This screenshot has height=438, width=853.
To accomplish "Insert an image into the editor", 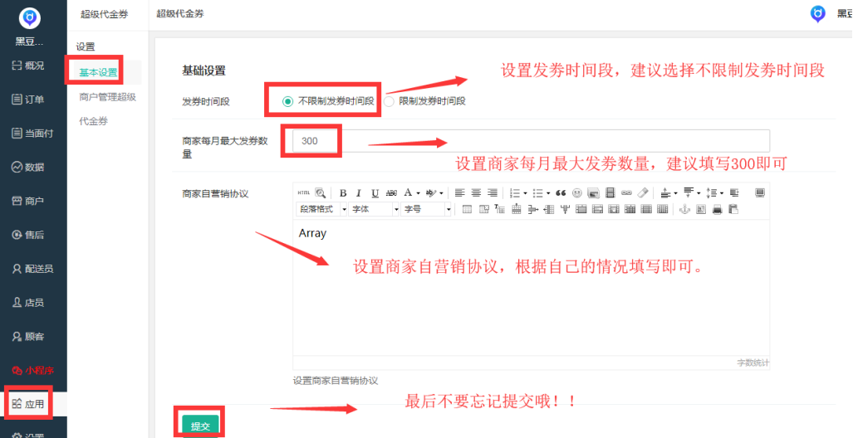I will [x=594, y=193].
